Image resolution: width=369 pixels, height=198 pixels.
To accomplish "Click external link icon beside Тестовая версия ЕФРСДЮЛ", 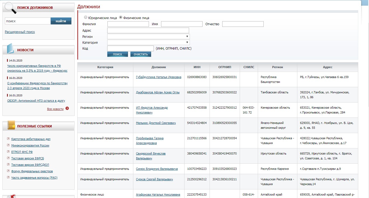I will click(x=9, y=165).
